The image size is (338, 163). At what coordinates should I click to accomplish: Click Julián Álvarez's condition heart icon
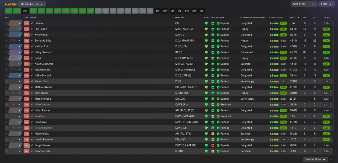[206, 110]
